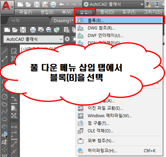This screenshot has width=166, height=157.
Task: Select the Spline tool in Draw toolbar
Action: click(x=4, y=112)
